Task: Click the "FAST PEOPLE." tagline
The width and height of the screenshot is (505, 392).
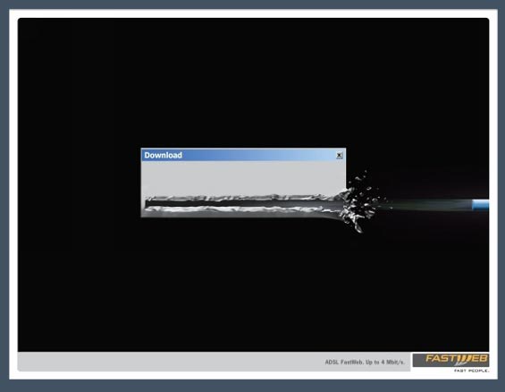Action: tap(472, 371)
